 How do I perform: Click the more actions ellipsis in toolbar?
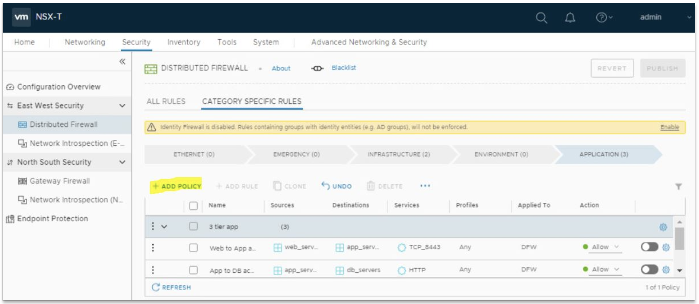click(425, 186)
